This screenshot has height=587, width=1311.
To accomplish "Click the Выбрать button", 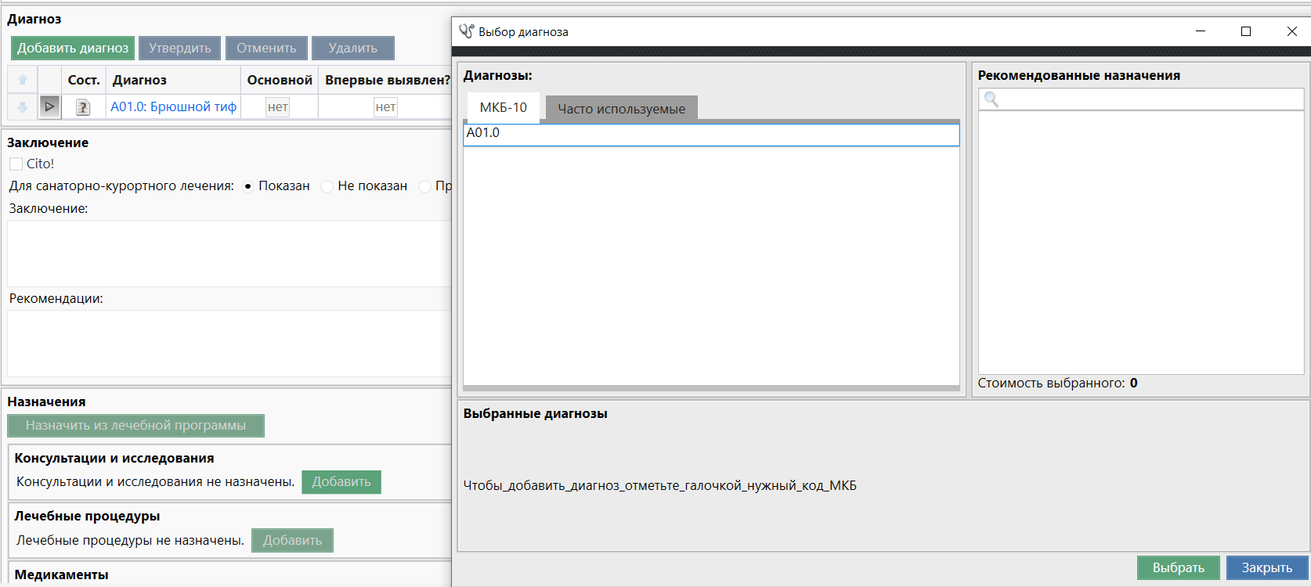I will [1178, 567].
